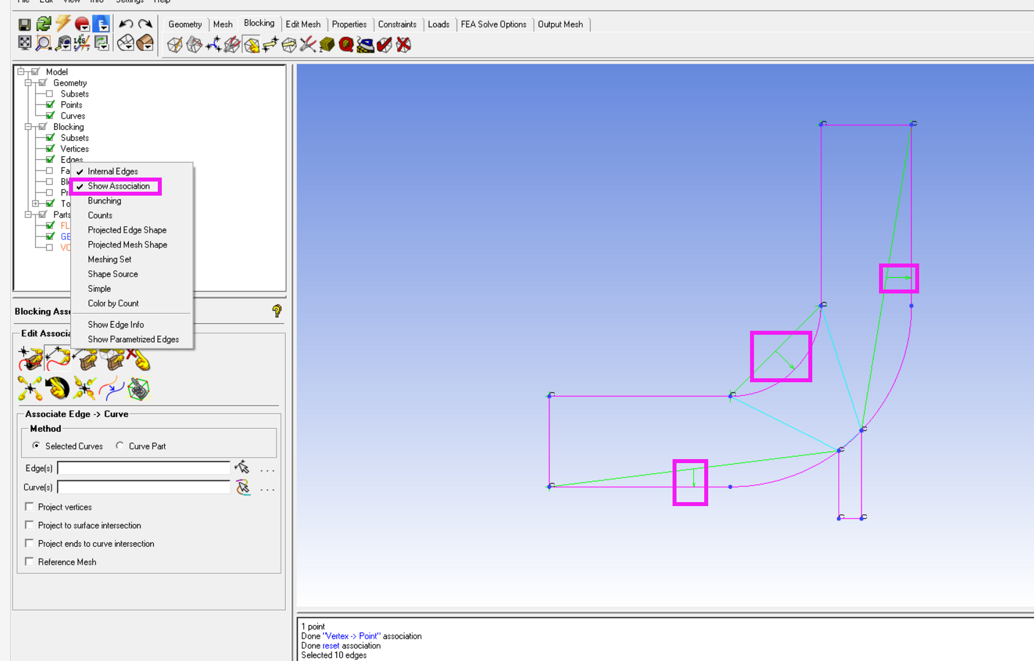This screenshot has height=661, width=1034.
Task: Click the Disassociate from Geometry icon
Action: click(x=139, y=358)
